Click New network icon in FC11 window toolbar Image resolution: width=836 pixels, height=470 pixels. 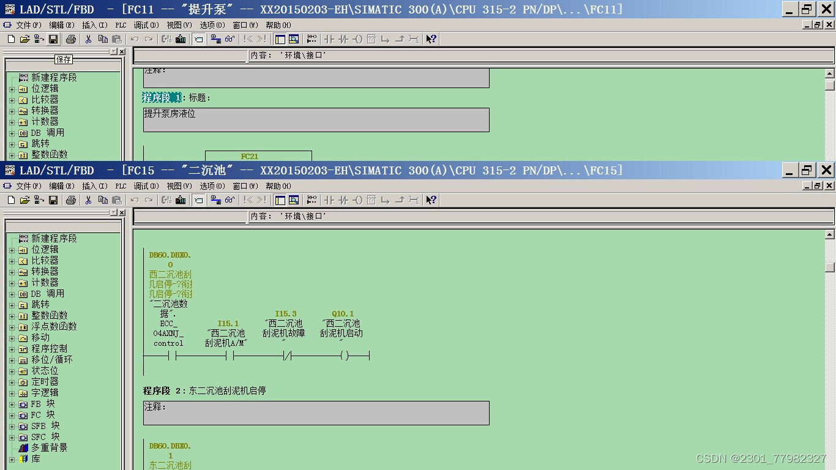click(312, 39)
